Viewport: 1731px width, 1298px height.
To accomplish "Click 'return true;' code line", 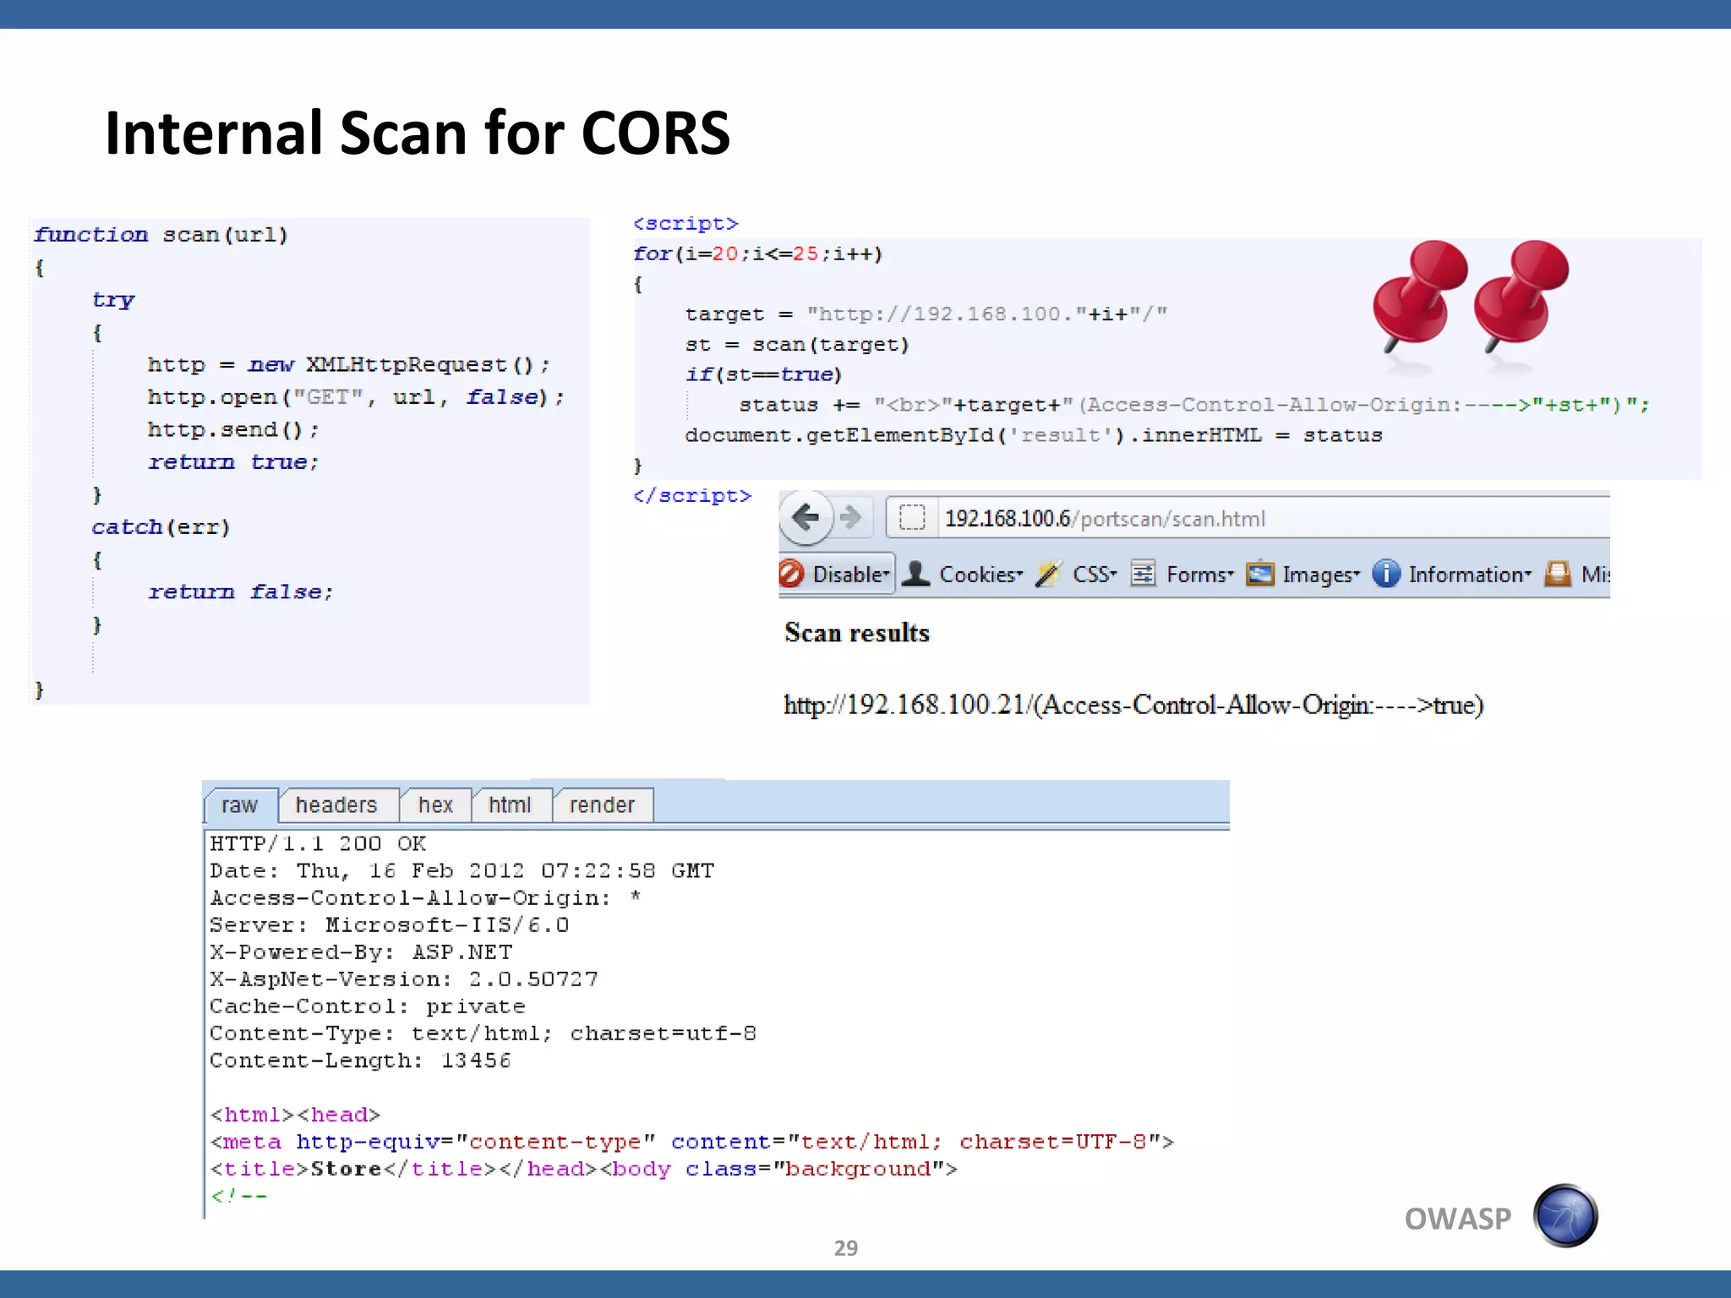I will point(233,461).
